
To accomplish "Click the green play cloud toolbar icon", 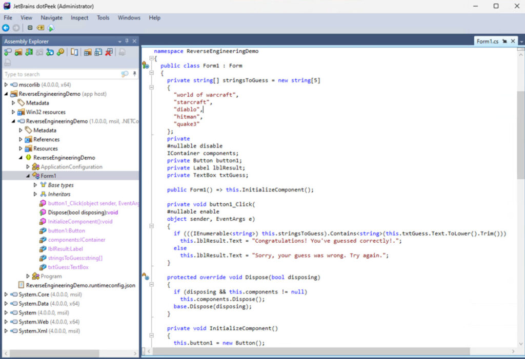I will point(51,28).
